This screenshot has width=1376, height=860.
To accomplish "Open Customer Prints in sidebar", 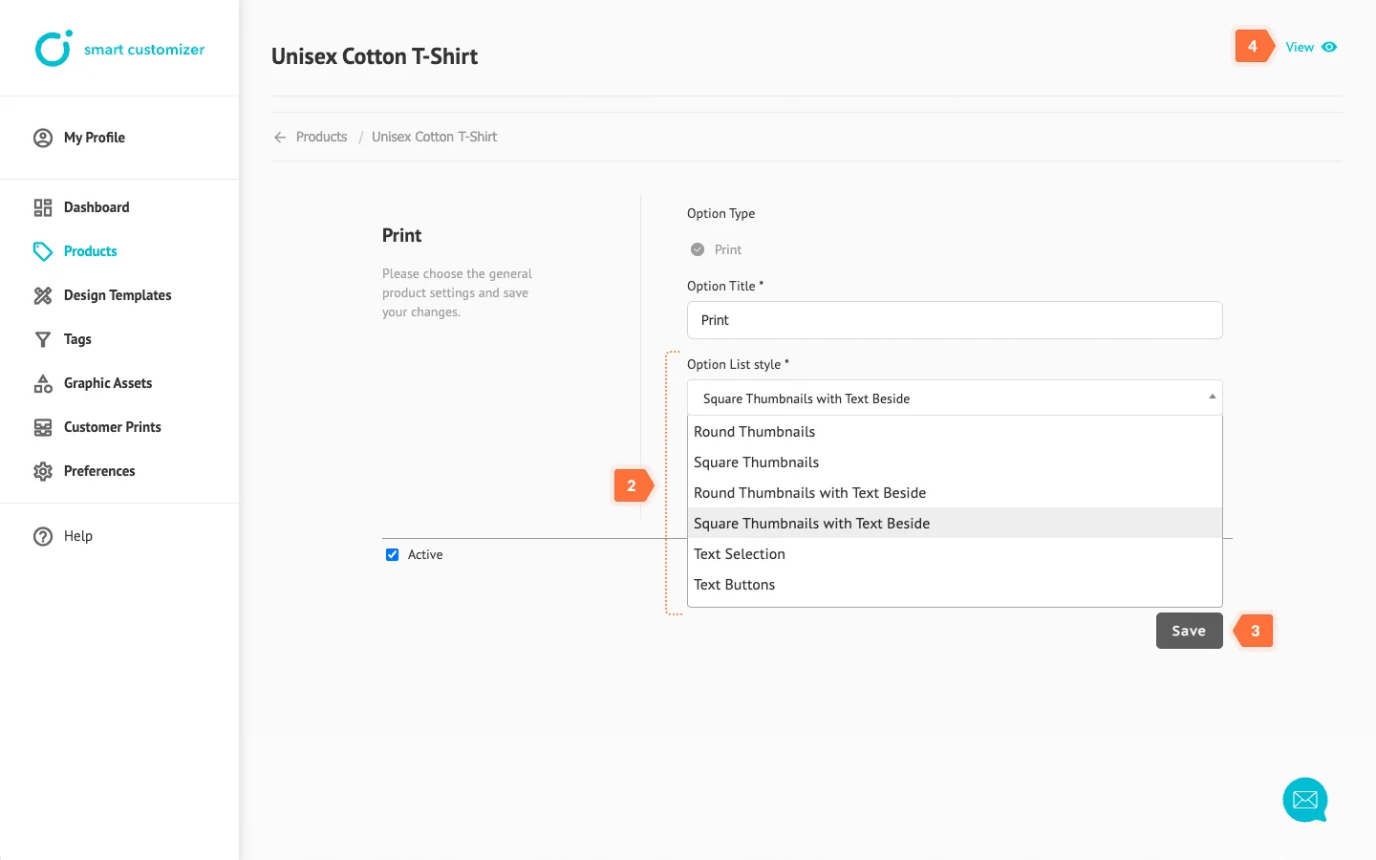I will (x=113, y=427).
